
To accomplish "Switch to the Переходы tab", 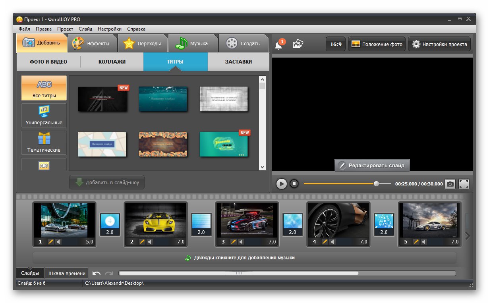I will [x=143, y=44].
